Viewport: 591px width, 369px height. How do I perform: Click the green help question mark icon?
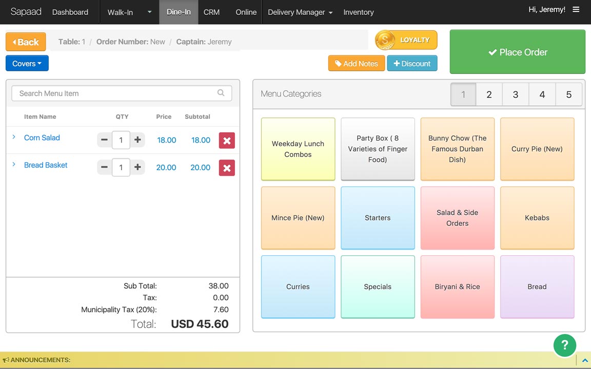click(x=564, y=345)
